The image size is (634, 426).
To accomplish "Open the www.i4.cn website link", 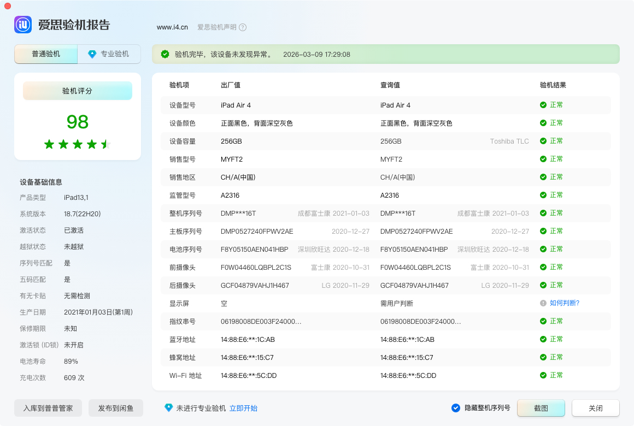I will coord(172,27).
